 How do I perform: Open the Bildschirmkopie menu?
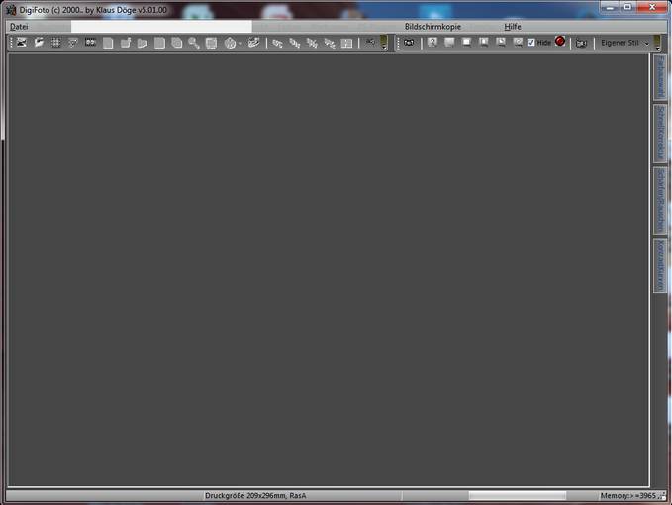[432, 26]
